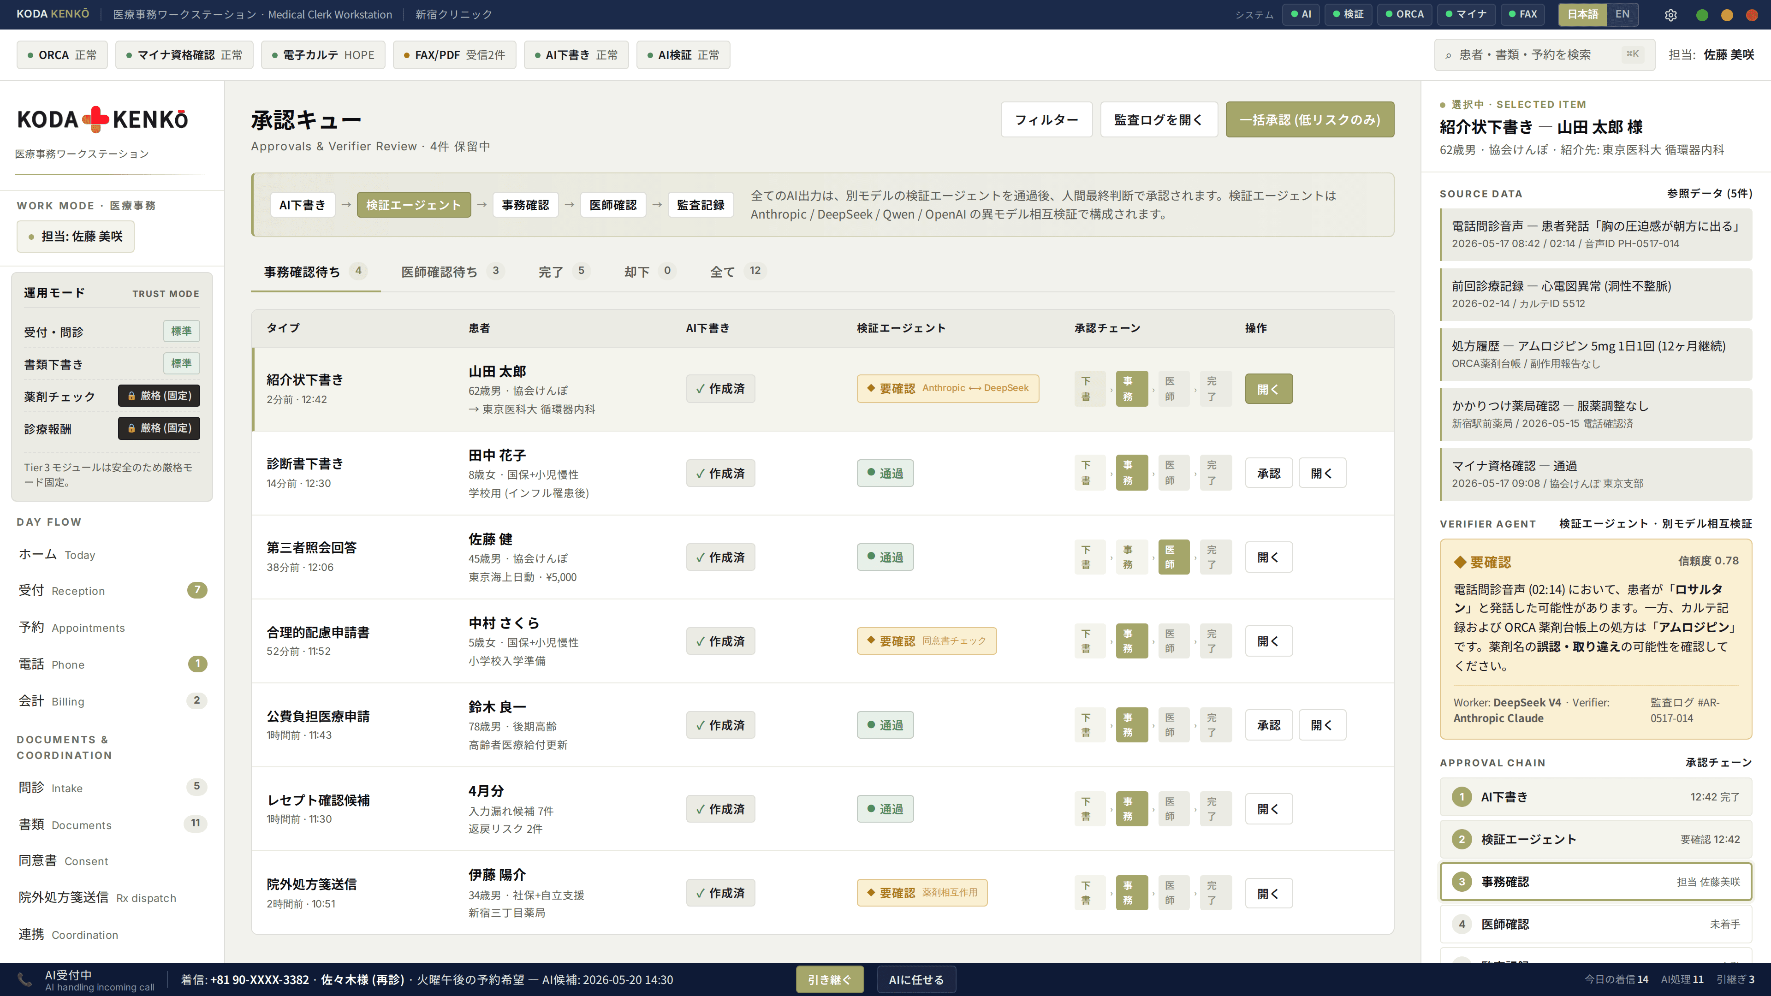Click the ORCA system status pill in top bar
This screenshot has height=996, width=1771.
coord(1404,14)
